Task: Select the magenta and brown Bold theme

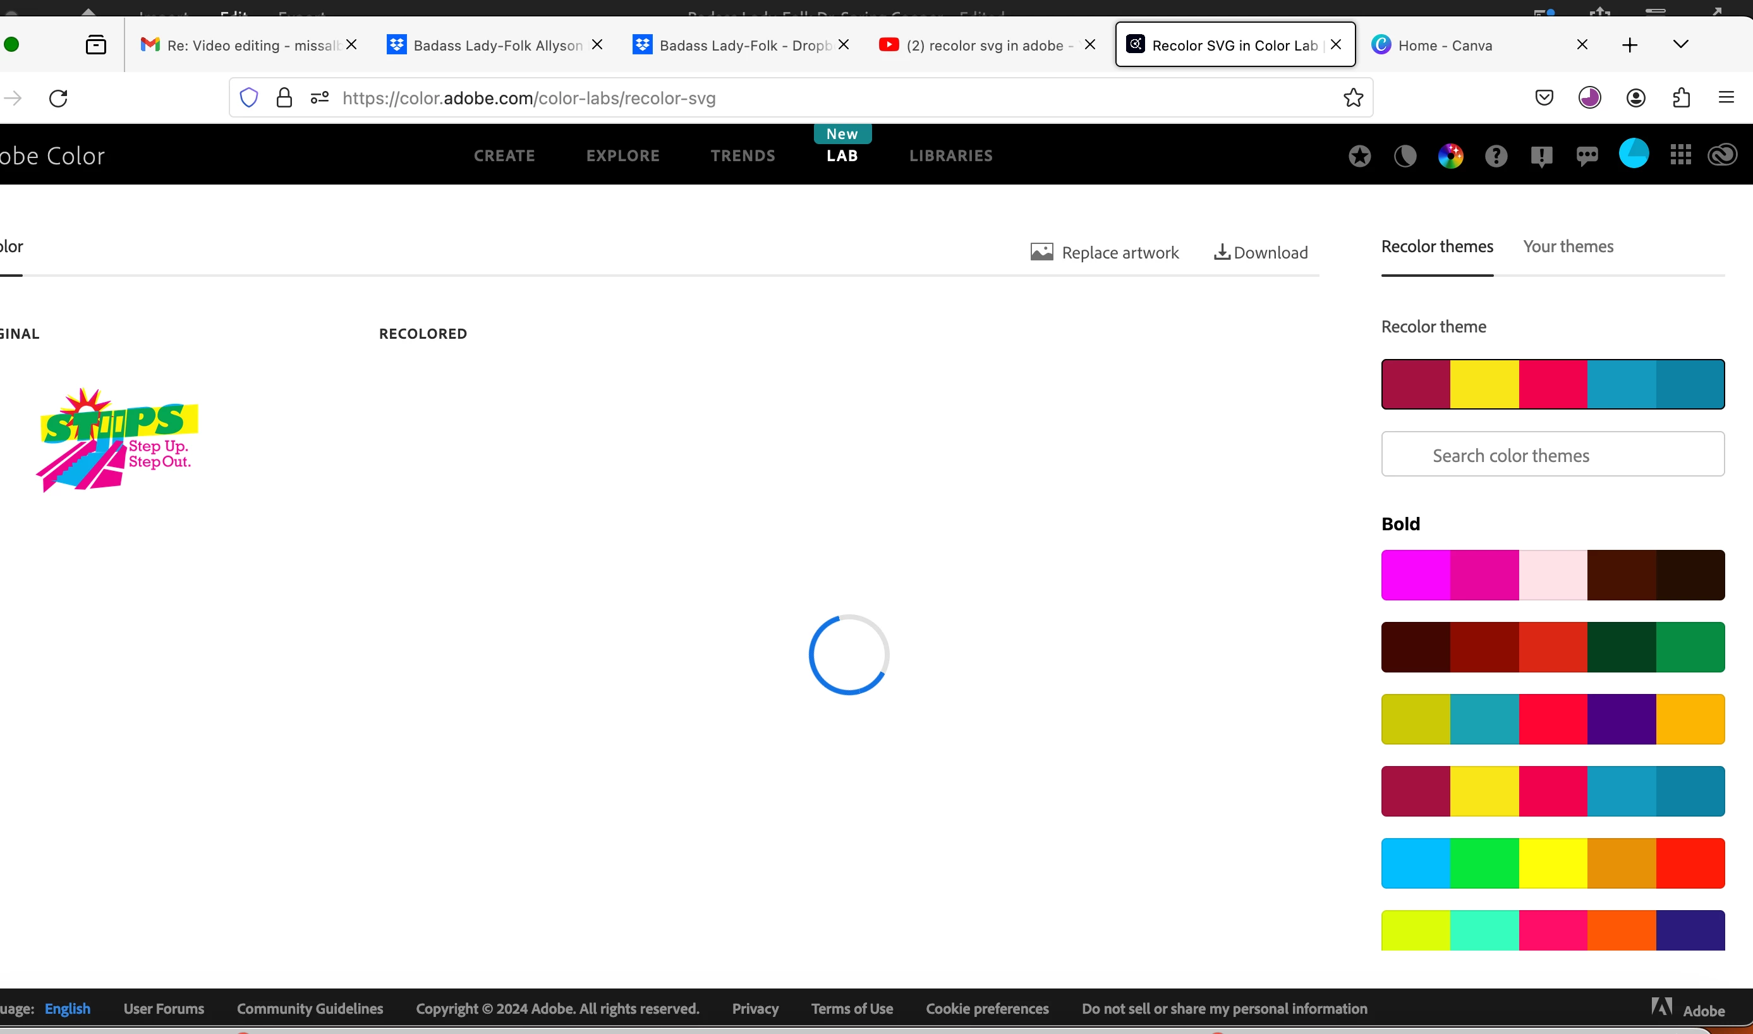Action: click(x=1553, y=575)
